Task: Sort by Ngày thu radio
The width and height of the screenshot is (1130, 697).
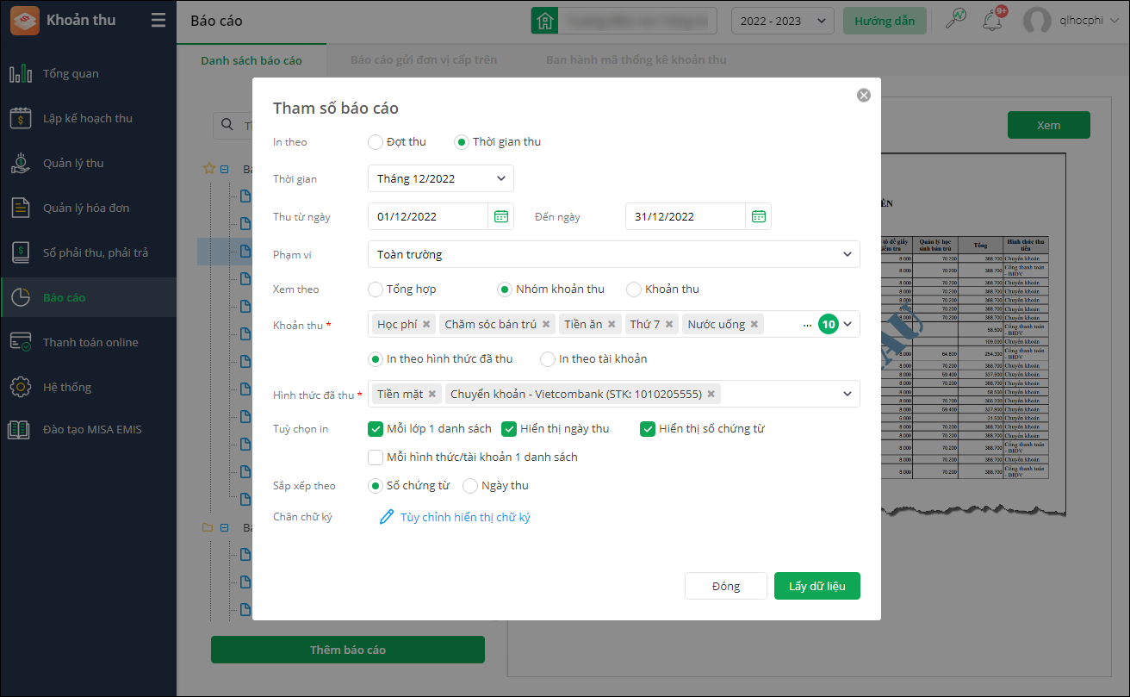Action: [470, 486]
